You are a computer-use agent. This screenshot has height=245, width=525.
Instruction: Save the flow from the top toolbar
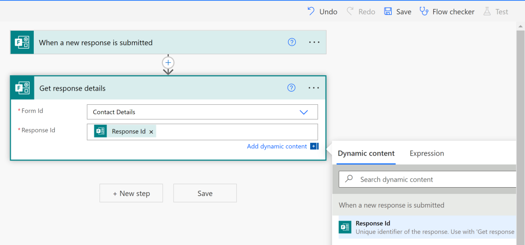[397, 12]
